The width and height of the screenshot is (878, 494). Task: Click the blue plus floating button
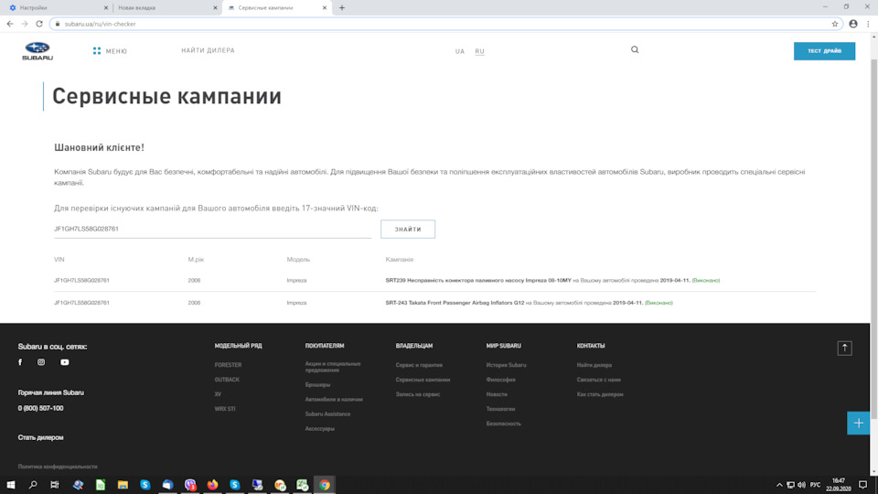859,423
